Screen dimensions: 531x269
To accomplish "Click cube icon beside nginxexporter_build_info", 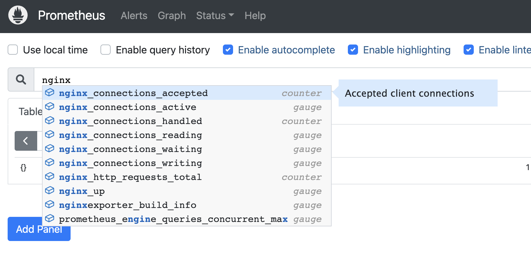I will (x=50, y=204).
